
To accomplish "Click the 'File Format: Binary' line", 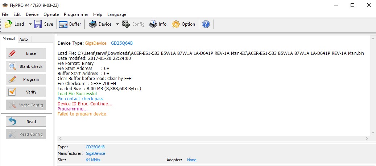I will pos(75,64).
